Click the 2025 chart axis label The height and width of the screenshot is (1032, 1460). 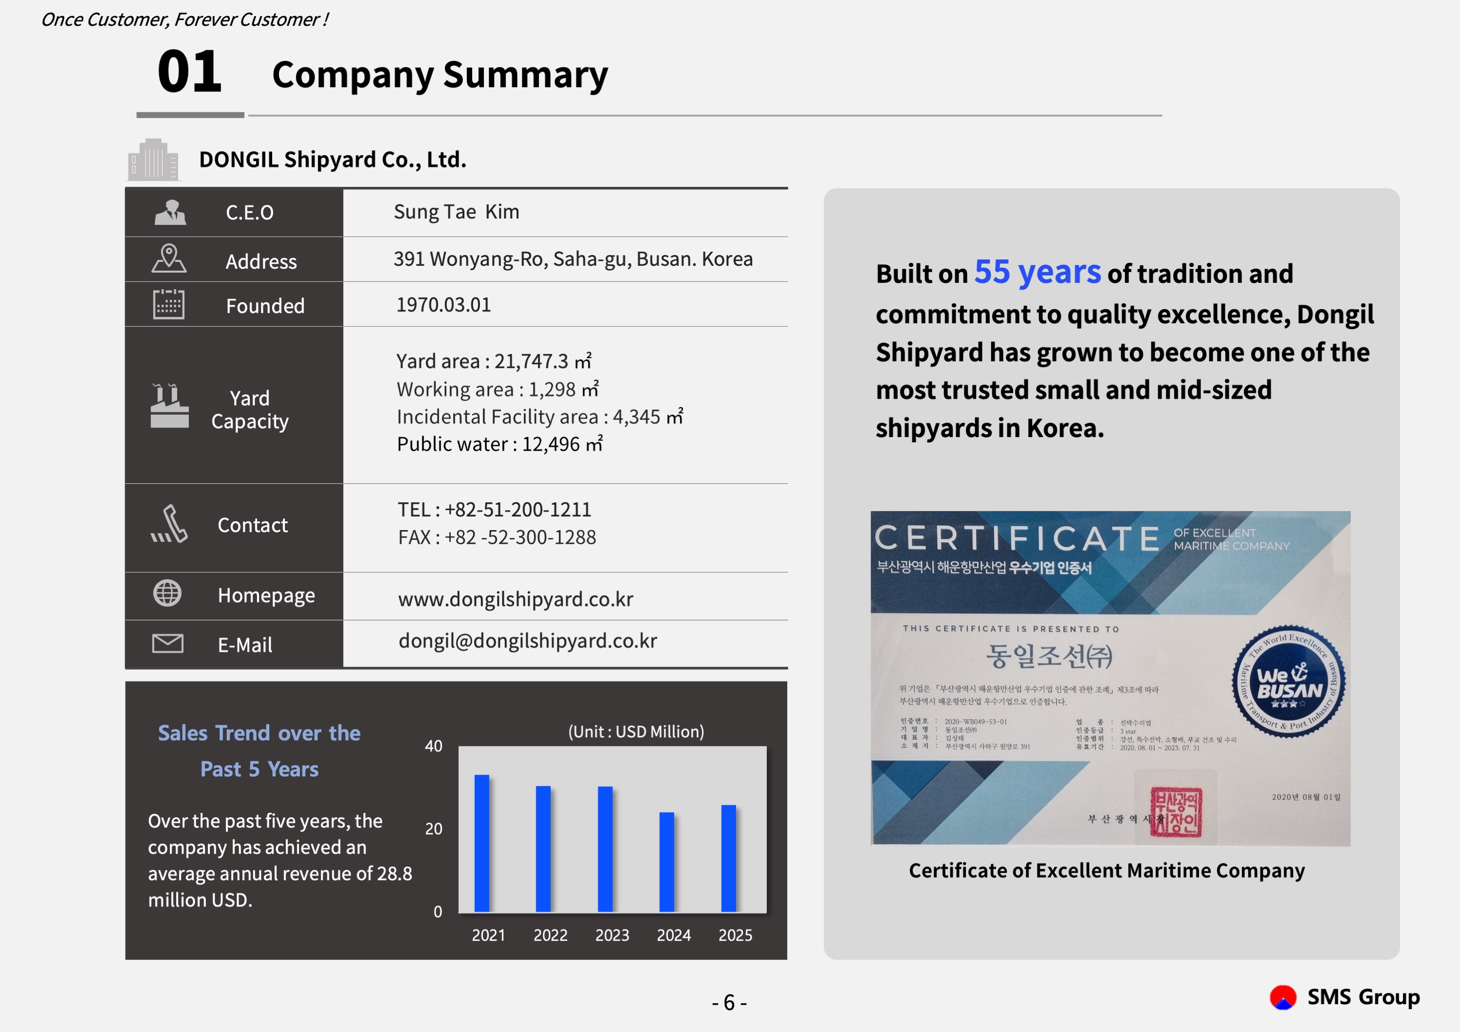(x=736, y=935)
